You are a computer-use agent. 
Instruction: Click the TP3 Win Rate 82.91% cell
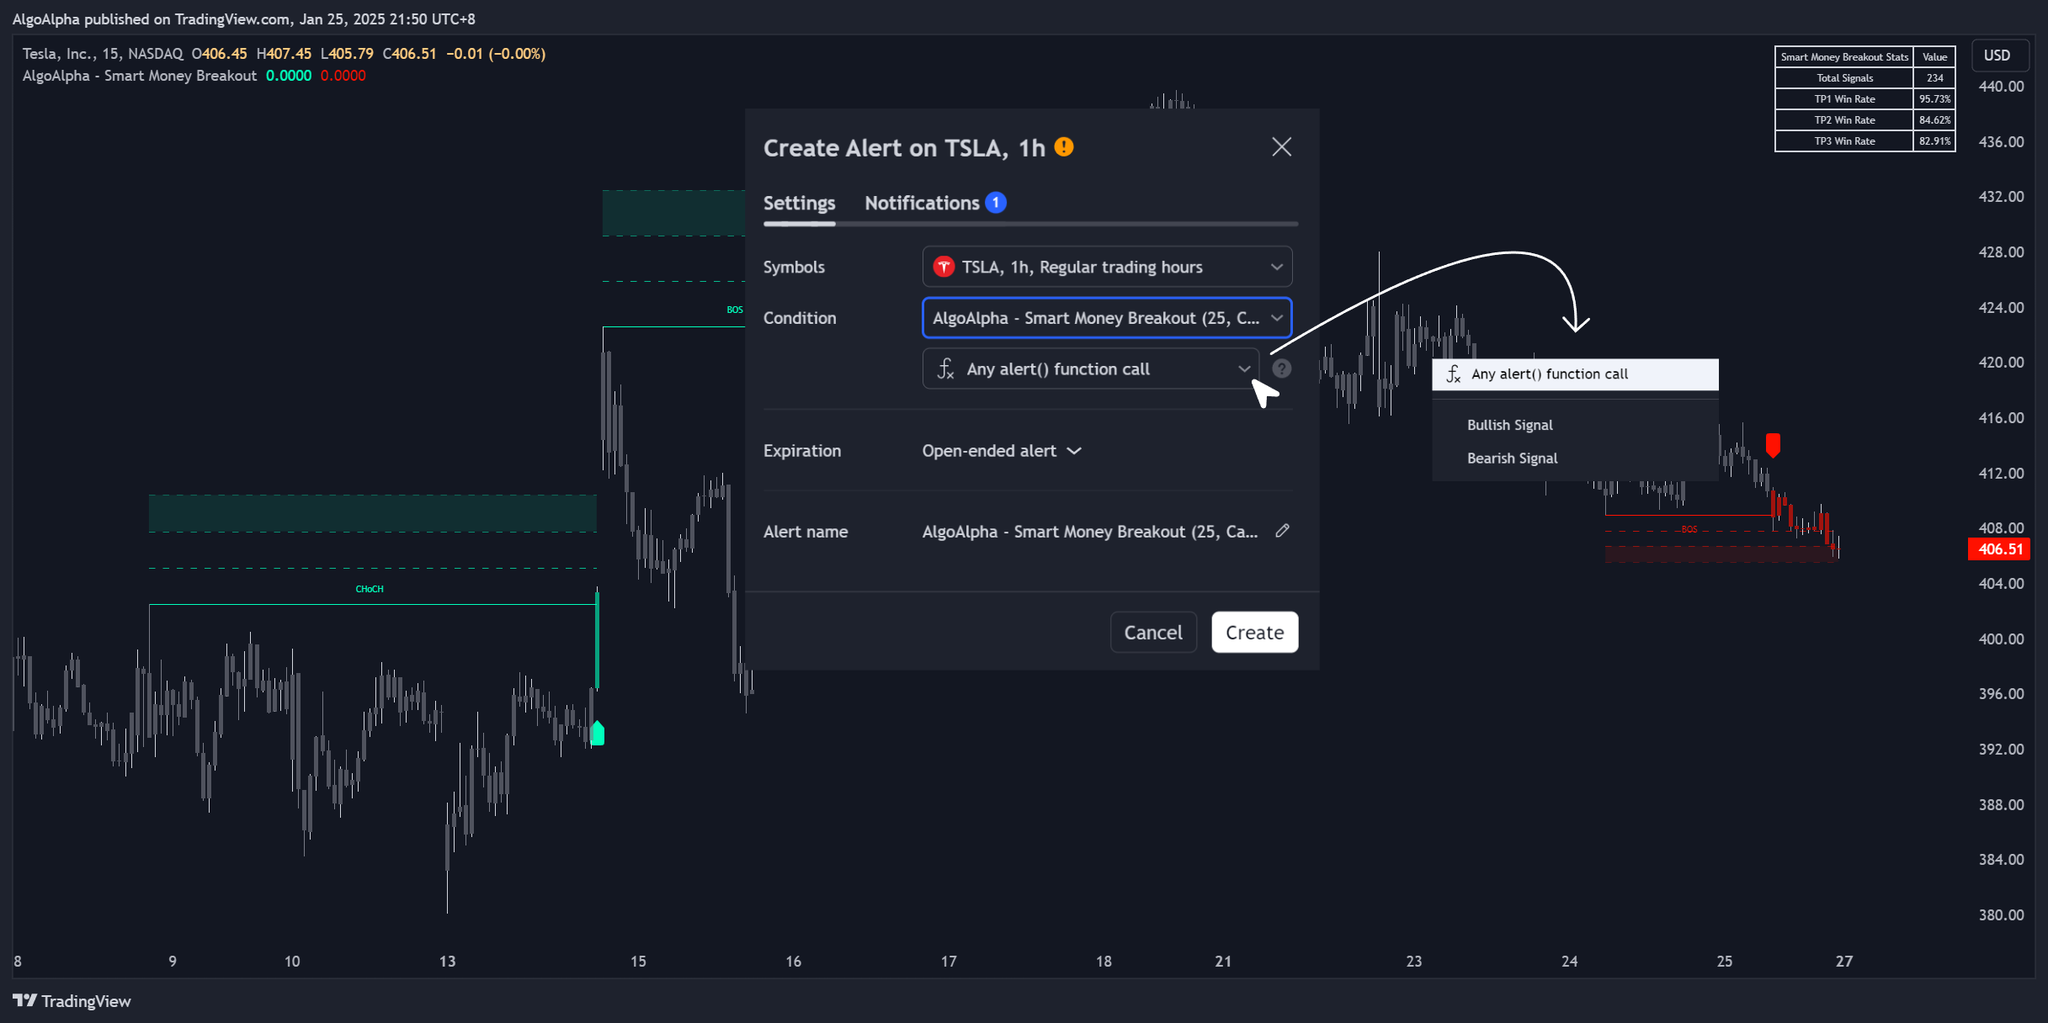tap(1934, 141)
